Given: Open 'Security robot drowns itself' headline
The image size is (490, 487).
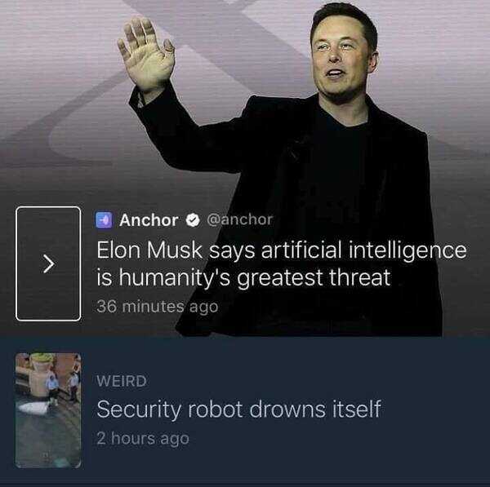Looking at the screenshot, I should pos(238,410).
